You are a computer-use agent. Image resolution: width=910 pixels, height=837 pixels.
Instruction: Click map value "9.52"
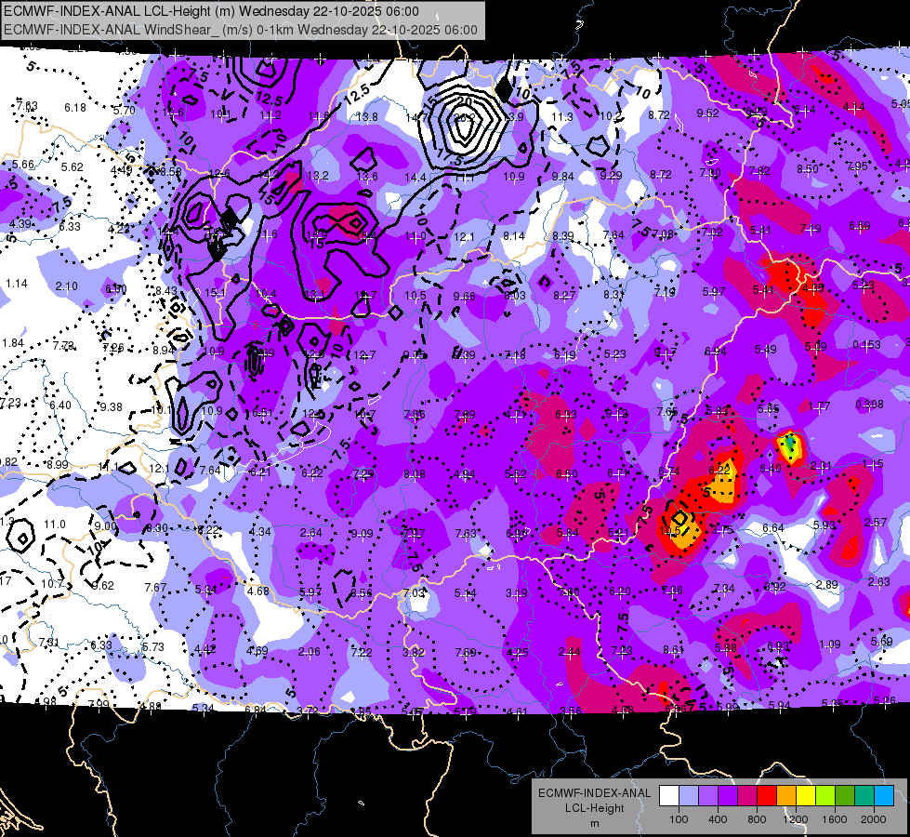(707, 113)
